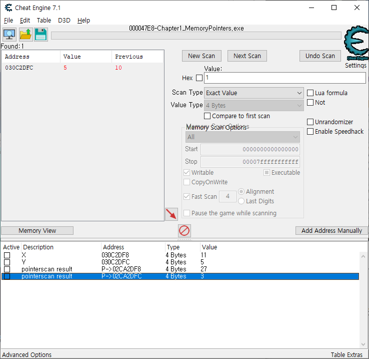Click the Type column header in table
Viewport: 369px width, 359px height.
pyautogui.click(x=182, y=247)
